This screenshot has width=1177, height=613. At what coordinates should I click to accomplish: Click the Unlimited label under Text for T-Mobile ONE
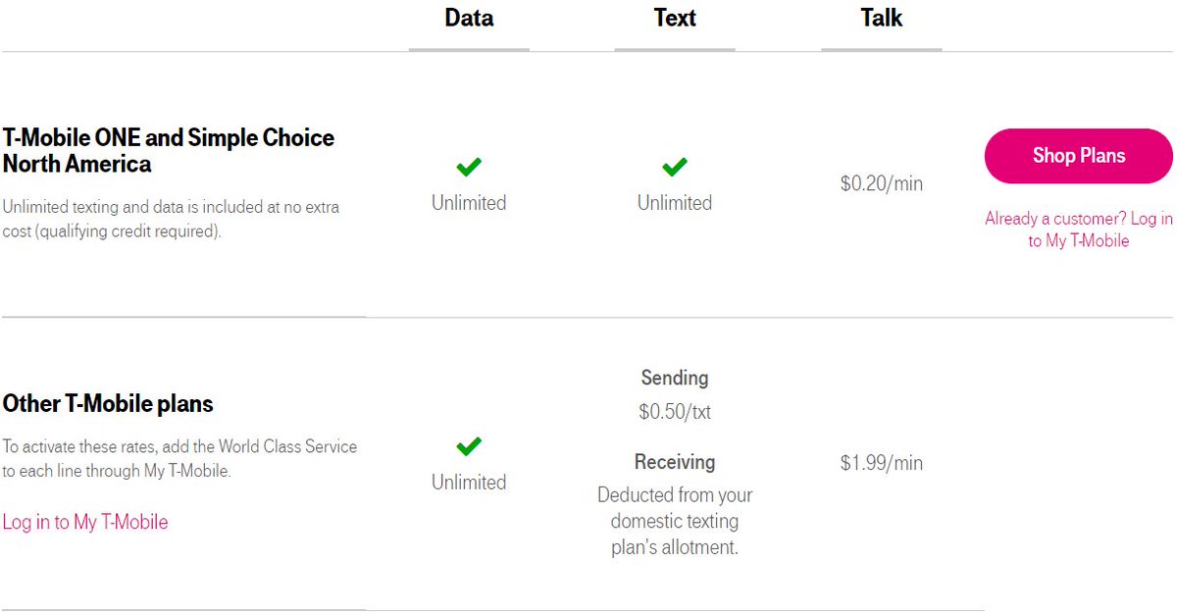675,203
